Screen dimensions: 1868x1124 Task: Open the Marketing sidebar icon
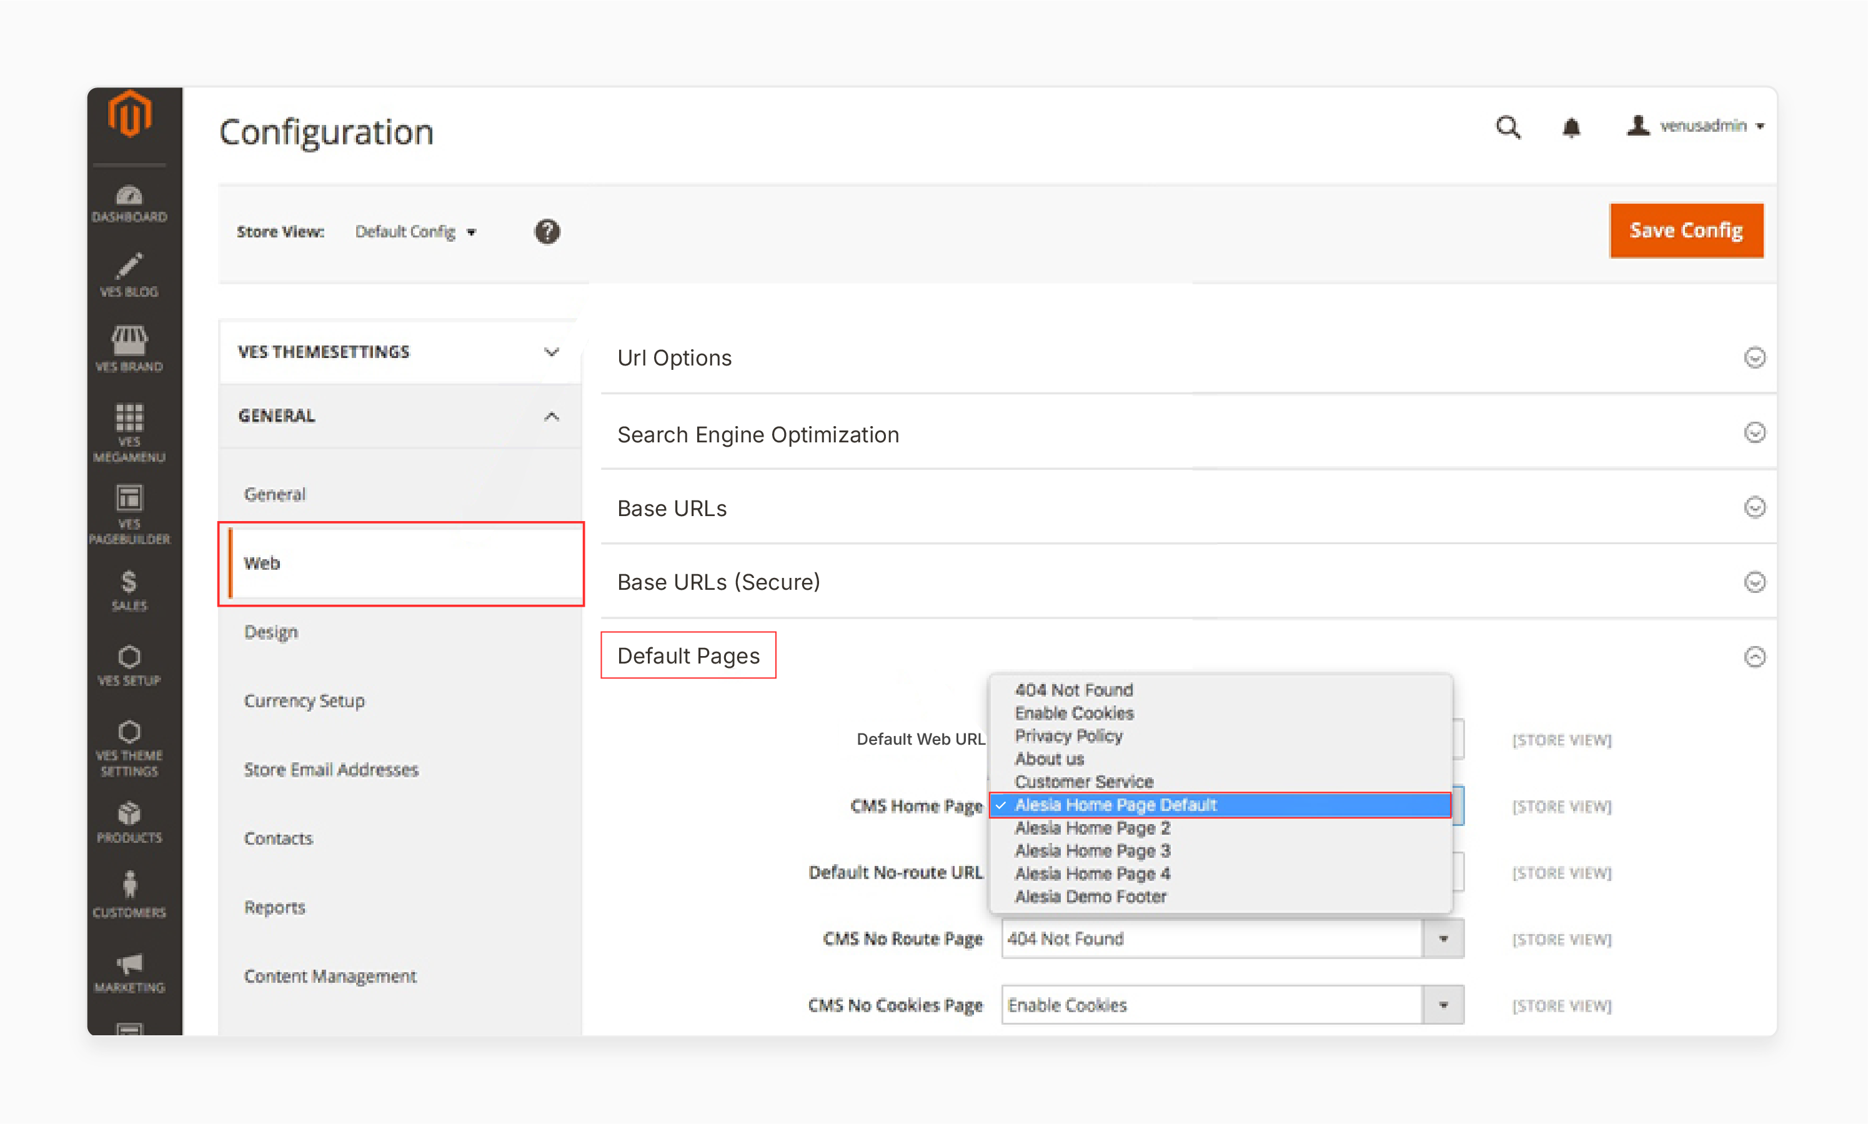click(129, 973)
